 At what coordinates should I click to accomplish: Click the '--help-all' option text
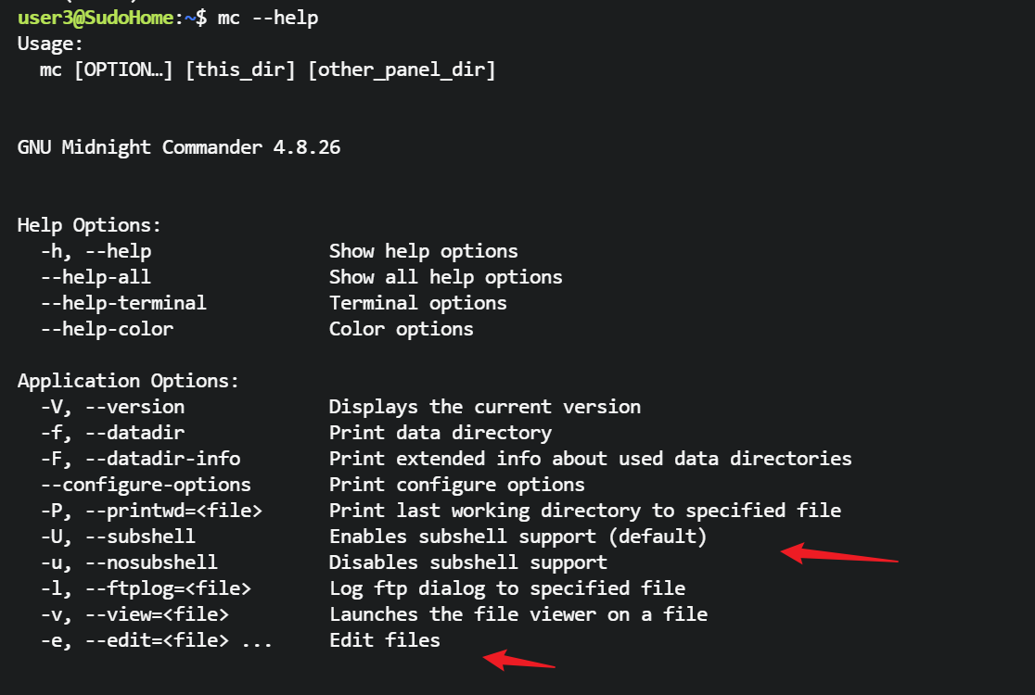96,277
